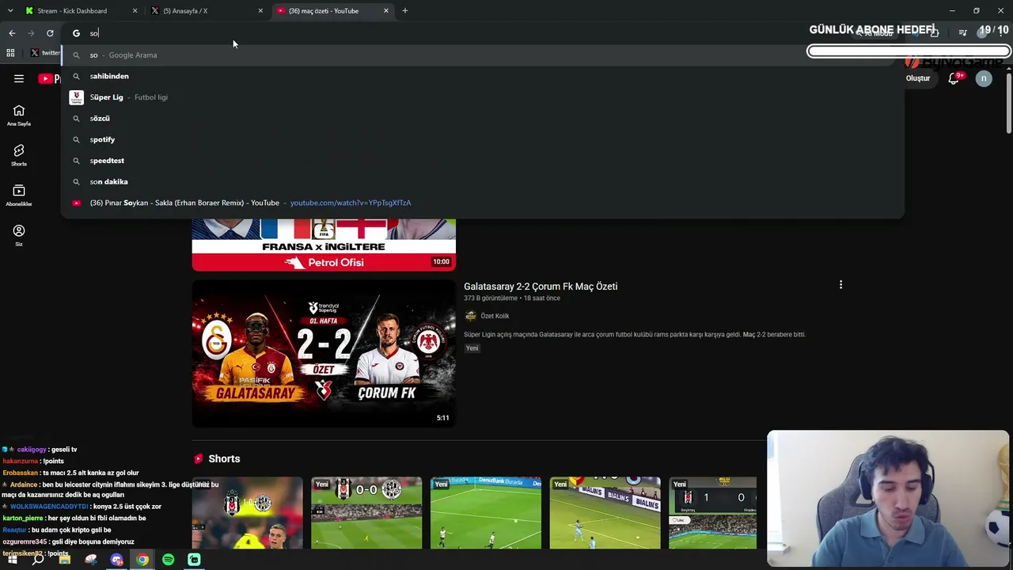The height and width of the screenshot is (570, 1013).
Task: Open the cloud-shaped app on the taskbar
Action: click(91, 560)
